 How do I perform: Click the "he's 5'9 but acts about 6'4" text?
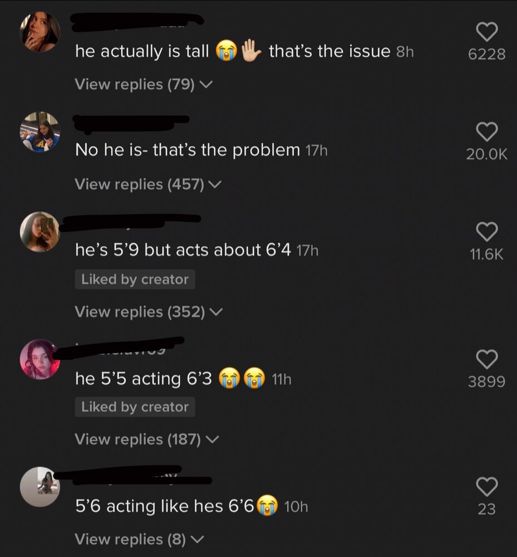pyautogui.click(x=183, y=251)
